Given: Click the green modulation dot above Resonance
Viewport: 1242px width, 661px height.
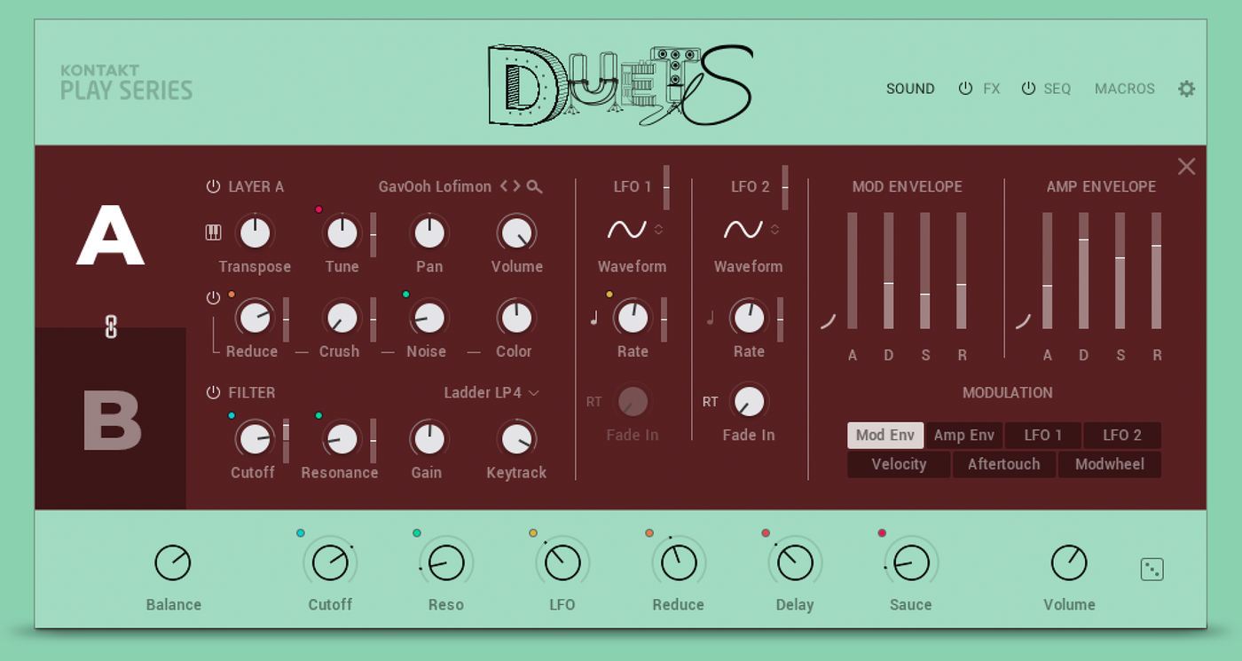Looking at the screenshot, I should pos(318,415).
